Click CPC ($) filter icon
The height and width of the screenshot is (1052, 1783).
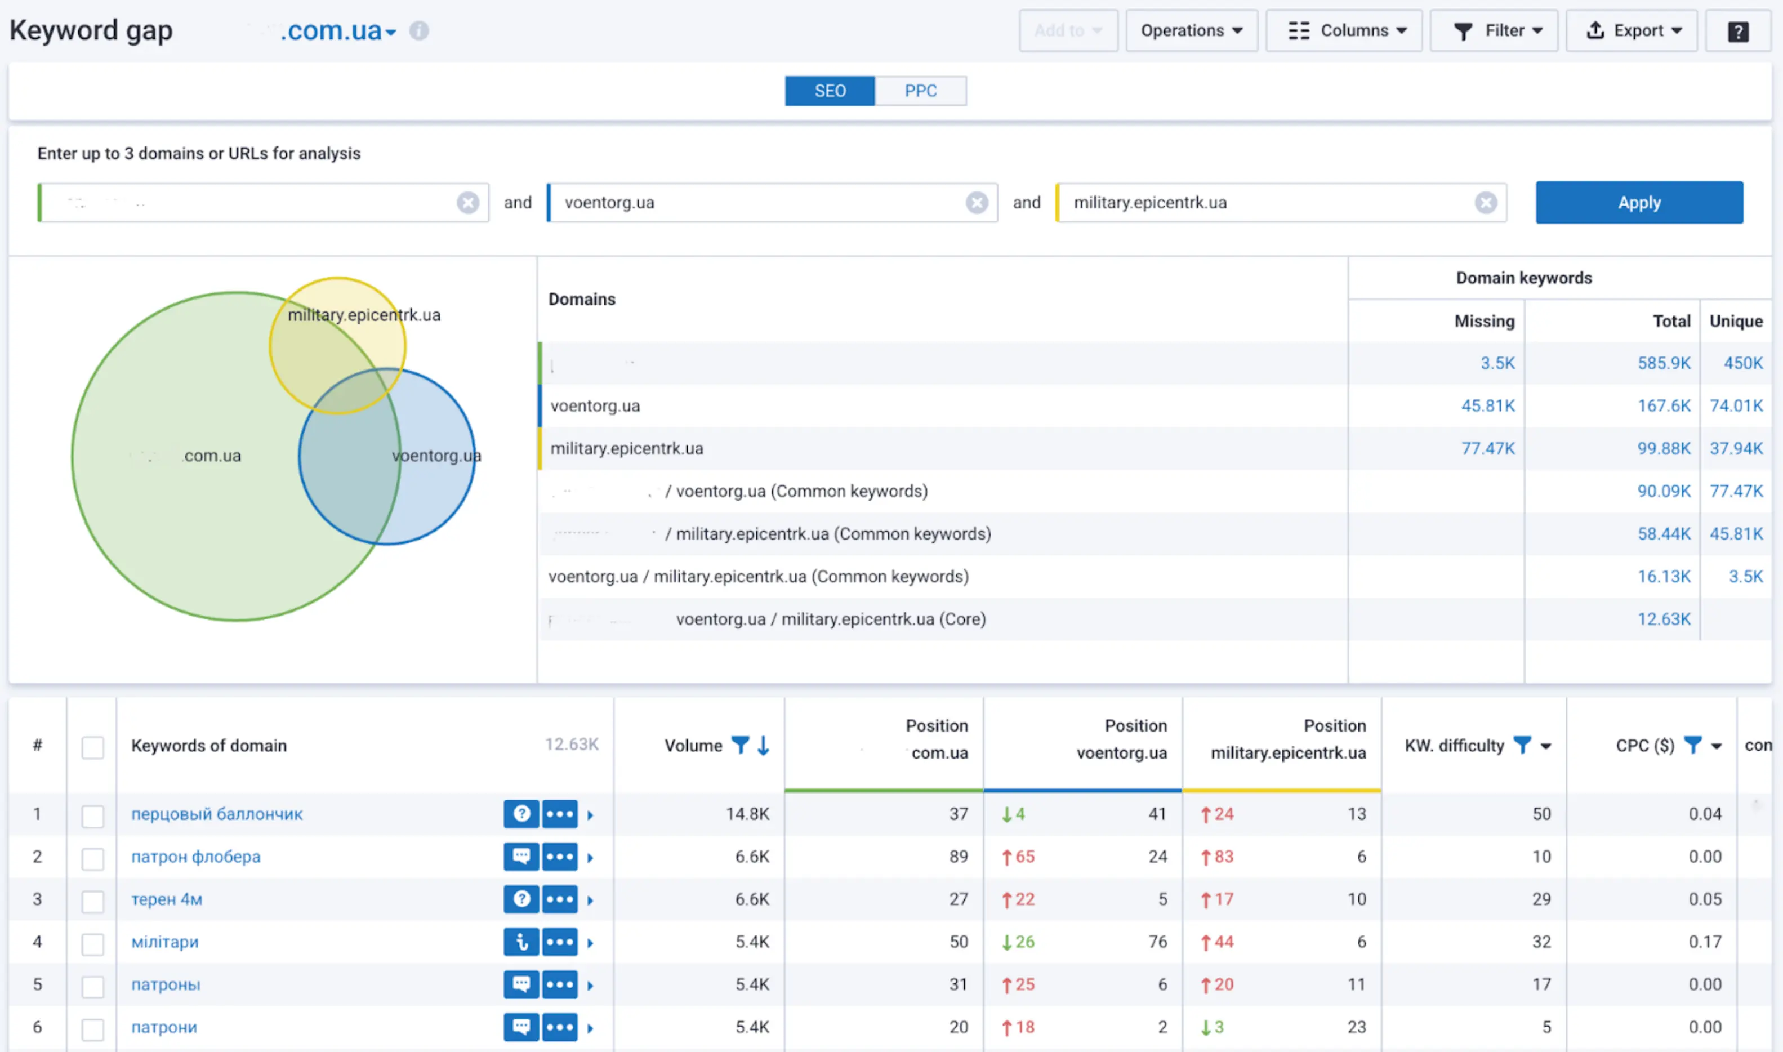tap(1692, 745)
